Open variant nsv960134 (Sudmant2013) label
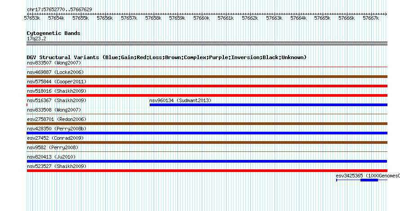 (180, 100)
